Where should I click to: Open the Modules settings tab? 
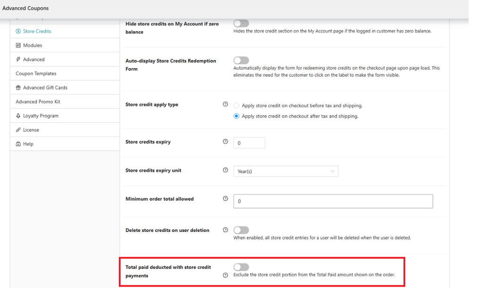pos(65,45)
